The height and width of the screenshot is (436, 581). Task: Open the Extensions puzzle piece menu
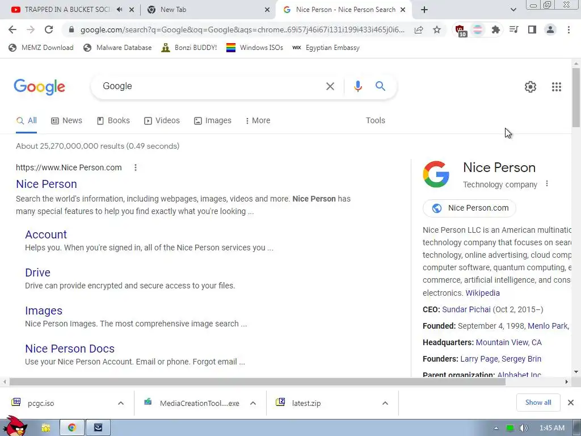point(495,30)
